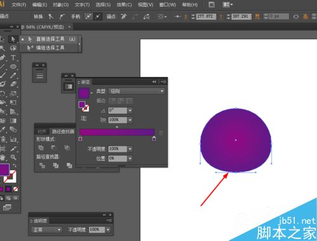Click the change screen mode icon

7,207
